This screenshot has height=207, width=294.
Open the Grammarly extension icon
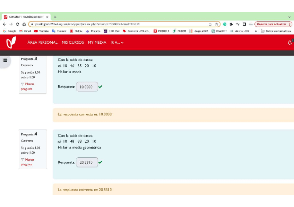click(225, 24)
